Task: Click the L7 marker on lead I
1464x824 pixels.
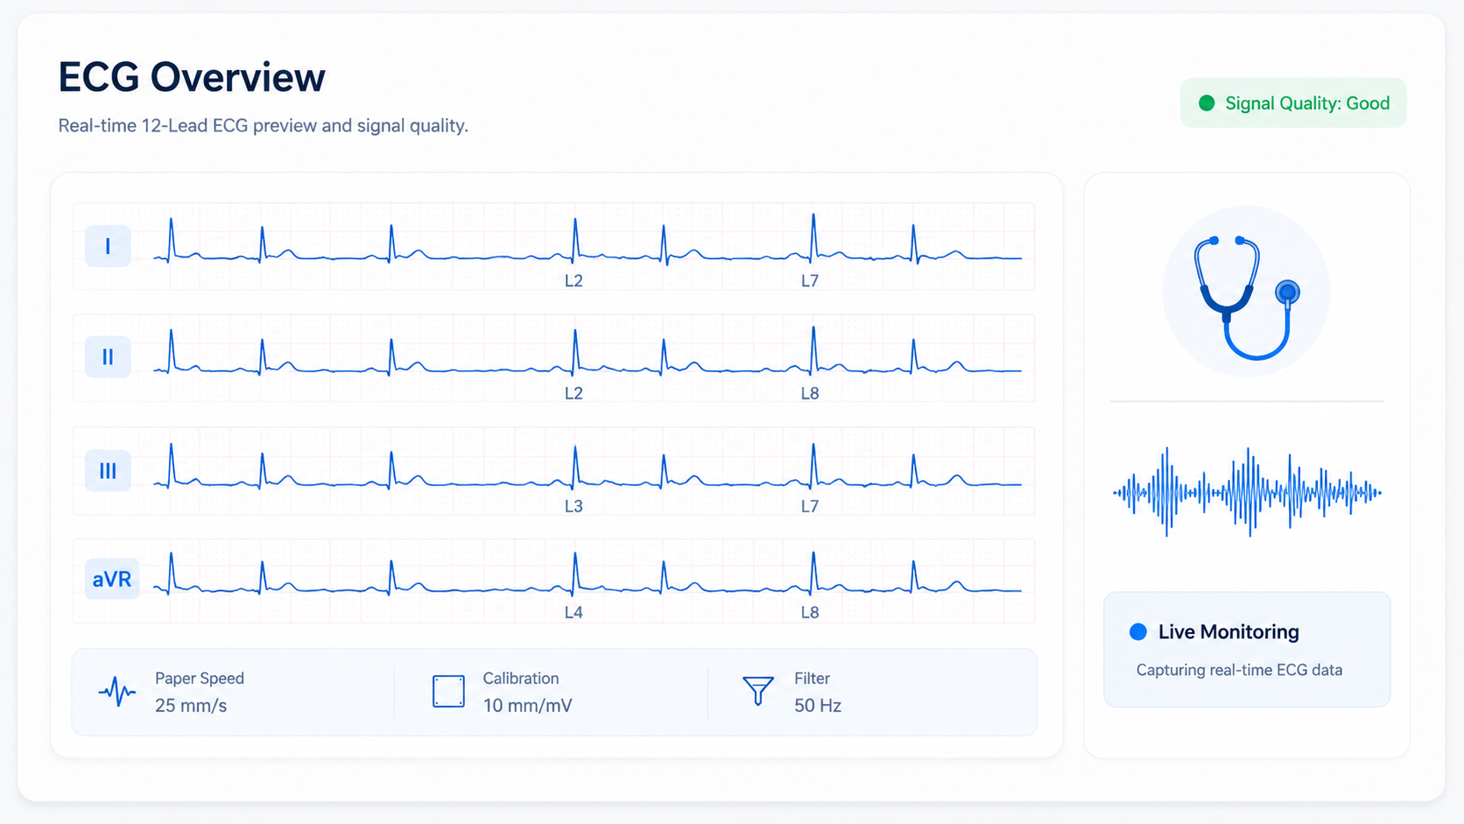Action: pyautogui.click(x=810, y=281)
